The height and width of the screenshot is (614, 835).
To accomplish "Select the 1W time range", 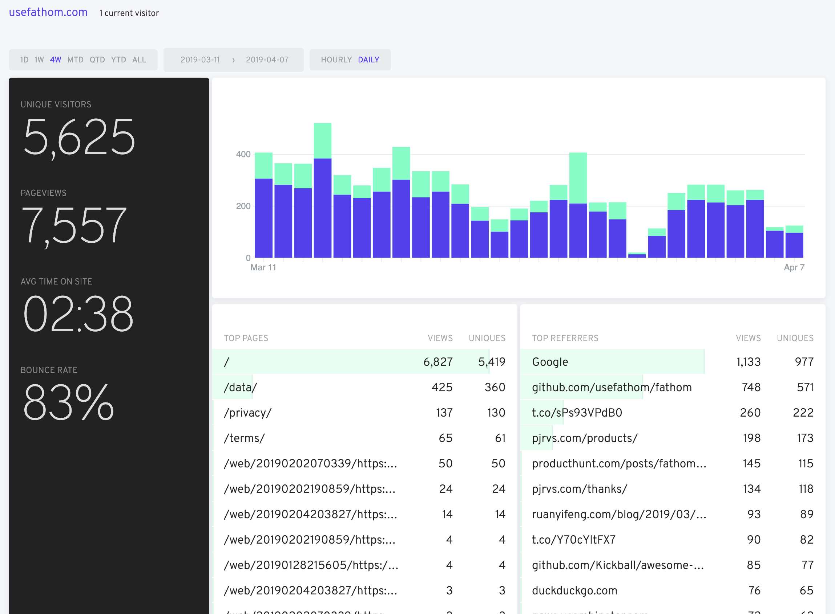I will [x=39, y=60].
